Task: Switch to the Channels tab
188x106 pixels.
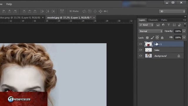Action: point(153,20)
